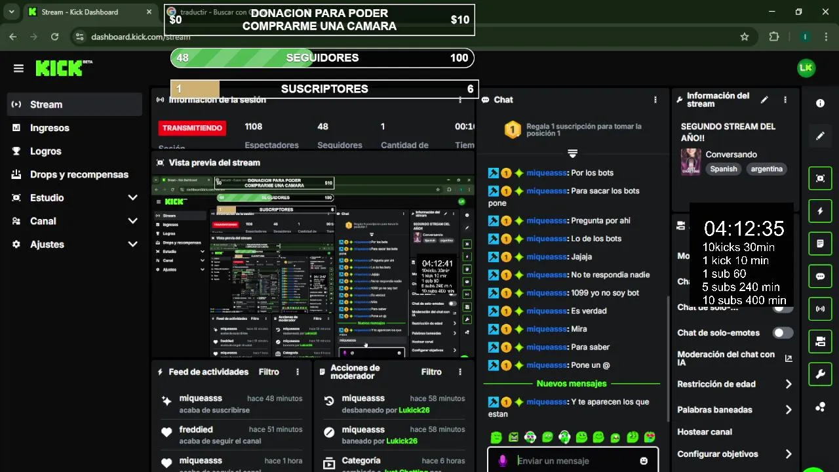Click the three-dots cluster icon in right toolbar
The image size is (839, 472).
click(x=820, y=407)
